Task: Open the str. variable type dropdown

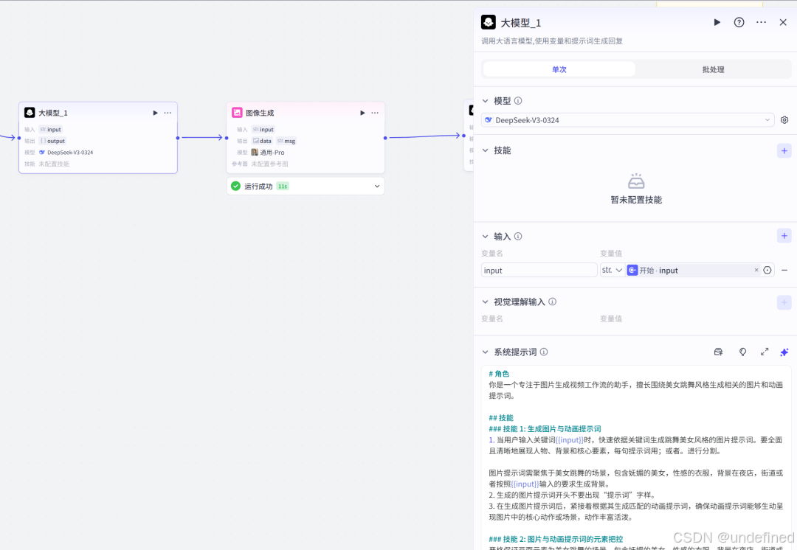Action: tap(612, 270)
